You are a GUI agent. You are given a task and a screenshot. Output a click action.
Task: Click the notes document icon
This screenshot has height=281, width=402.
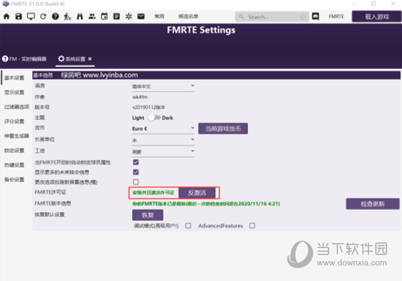click(117, 17)
